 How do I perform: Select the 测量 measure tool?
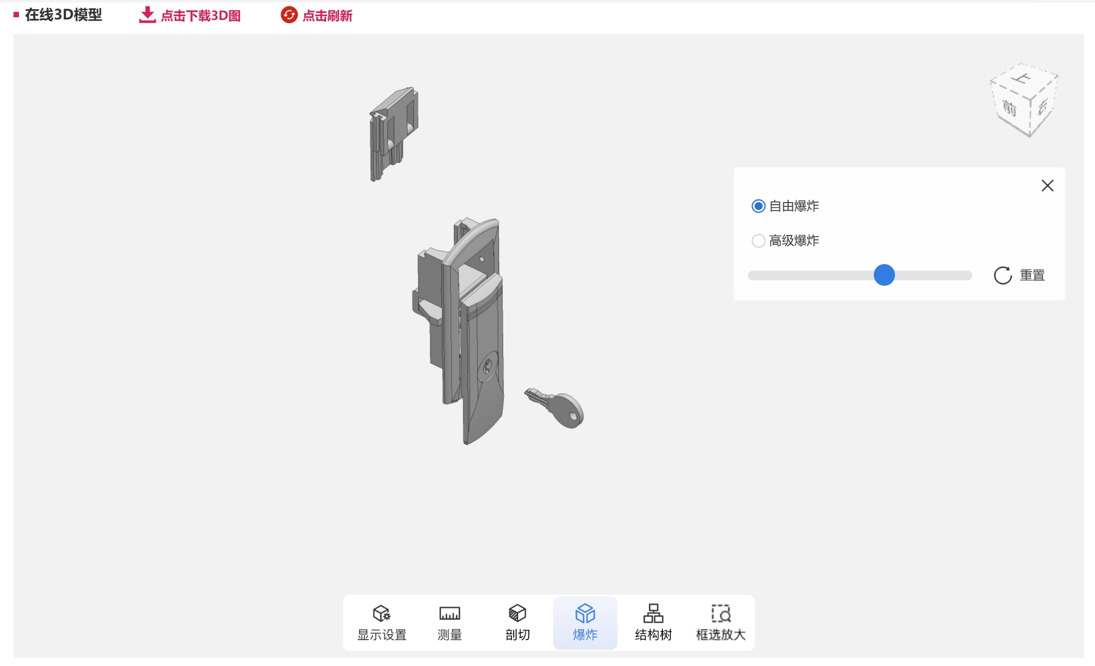click(449, 623)
